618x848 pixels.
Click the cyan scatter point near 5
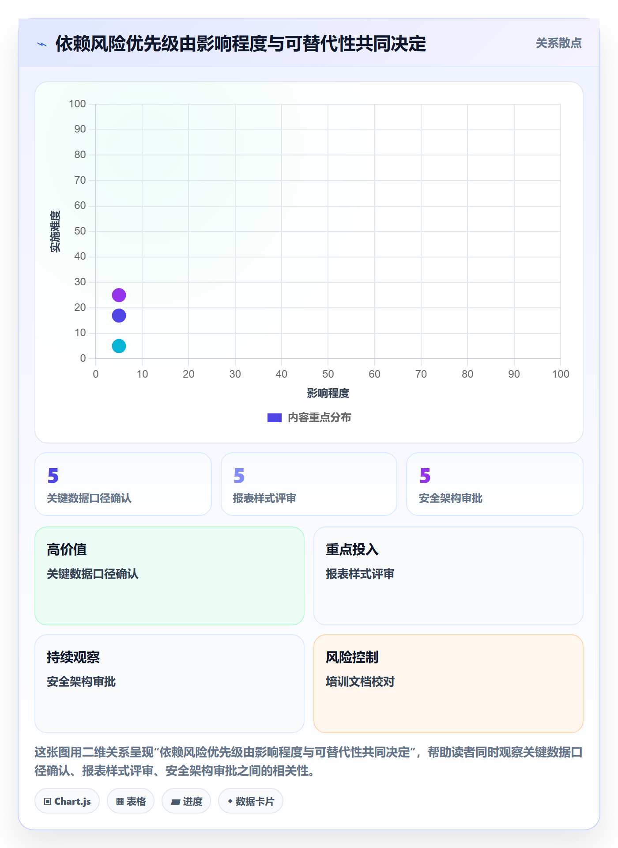click(x=119, y=346)
